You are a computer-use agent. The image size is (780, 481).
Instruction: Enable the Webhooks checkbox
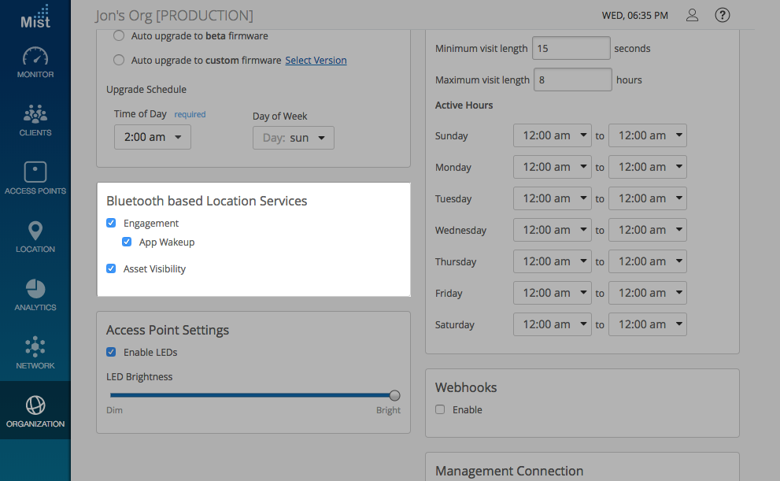tap(441, 410)
